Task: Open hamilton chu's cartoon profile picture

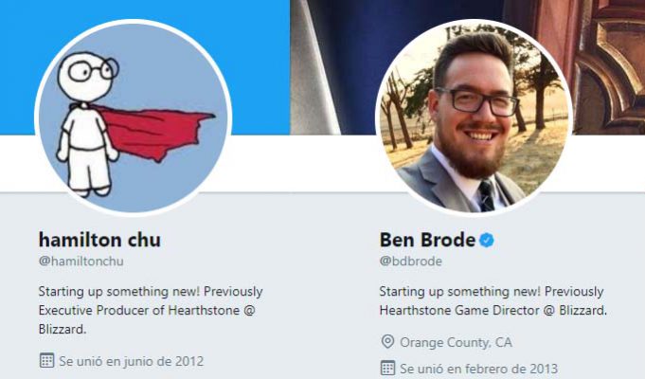Action: (x=134, y=117)
